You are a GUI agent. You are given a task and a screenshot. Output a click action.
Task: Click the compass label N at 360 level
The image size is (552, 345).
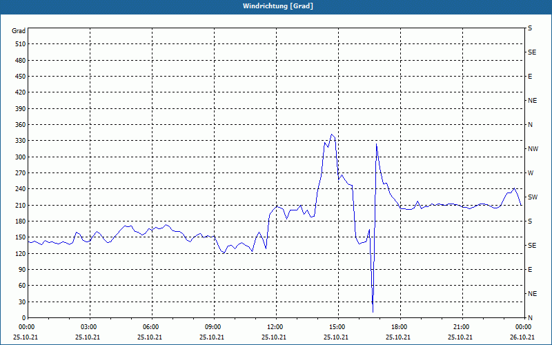[530, 125]
